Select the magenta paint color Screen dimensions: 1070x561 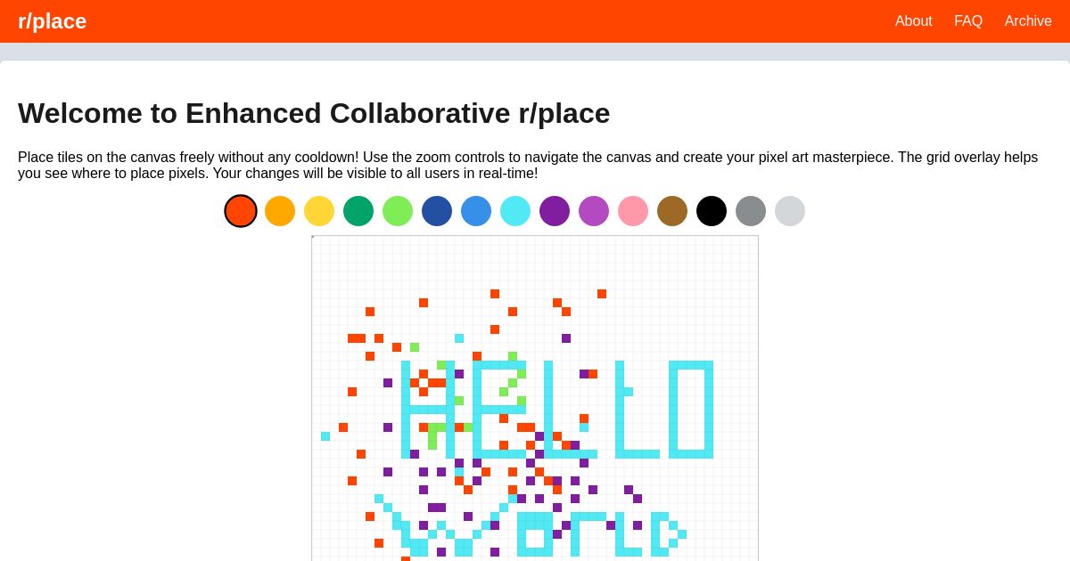coord(594,211)
